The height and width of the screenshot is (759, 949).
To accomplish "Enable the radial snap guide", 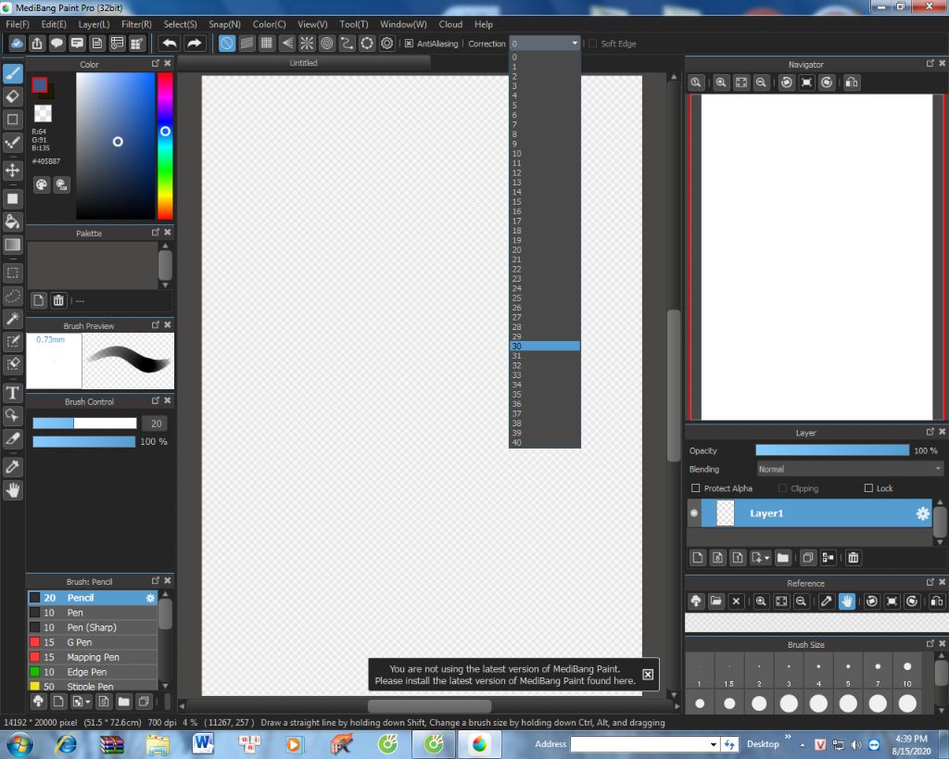I will pyautogui.click(x=307, y=44).
